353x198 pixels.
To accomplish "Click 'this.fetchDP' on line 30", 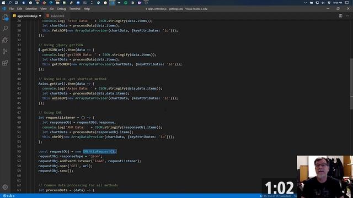I will coord(54,30).
